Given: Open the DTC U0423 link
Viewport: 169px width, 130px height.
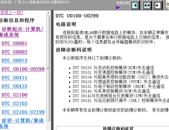Looking at the screenshot, I should [14, 86].
